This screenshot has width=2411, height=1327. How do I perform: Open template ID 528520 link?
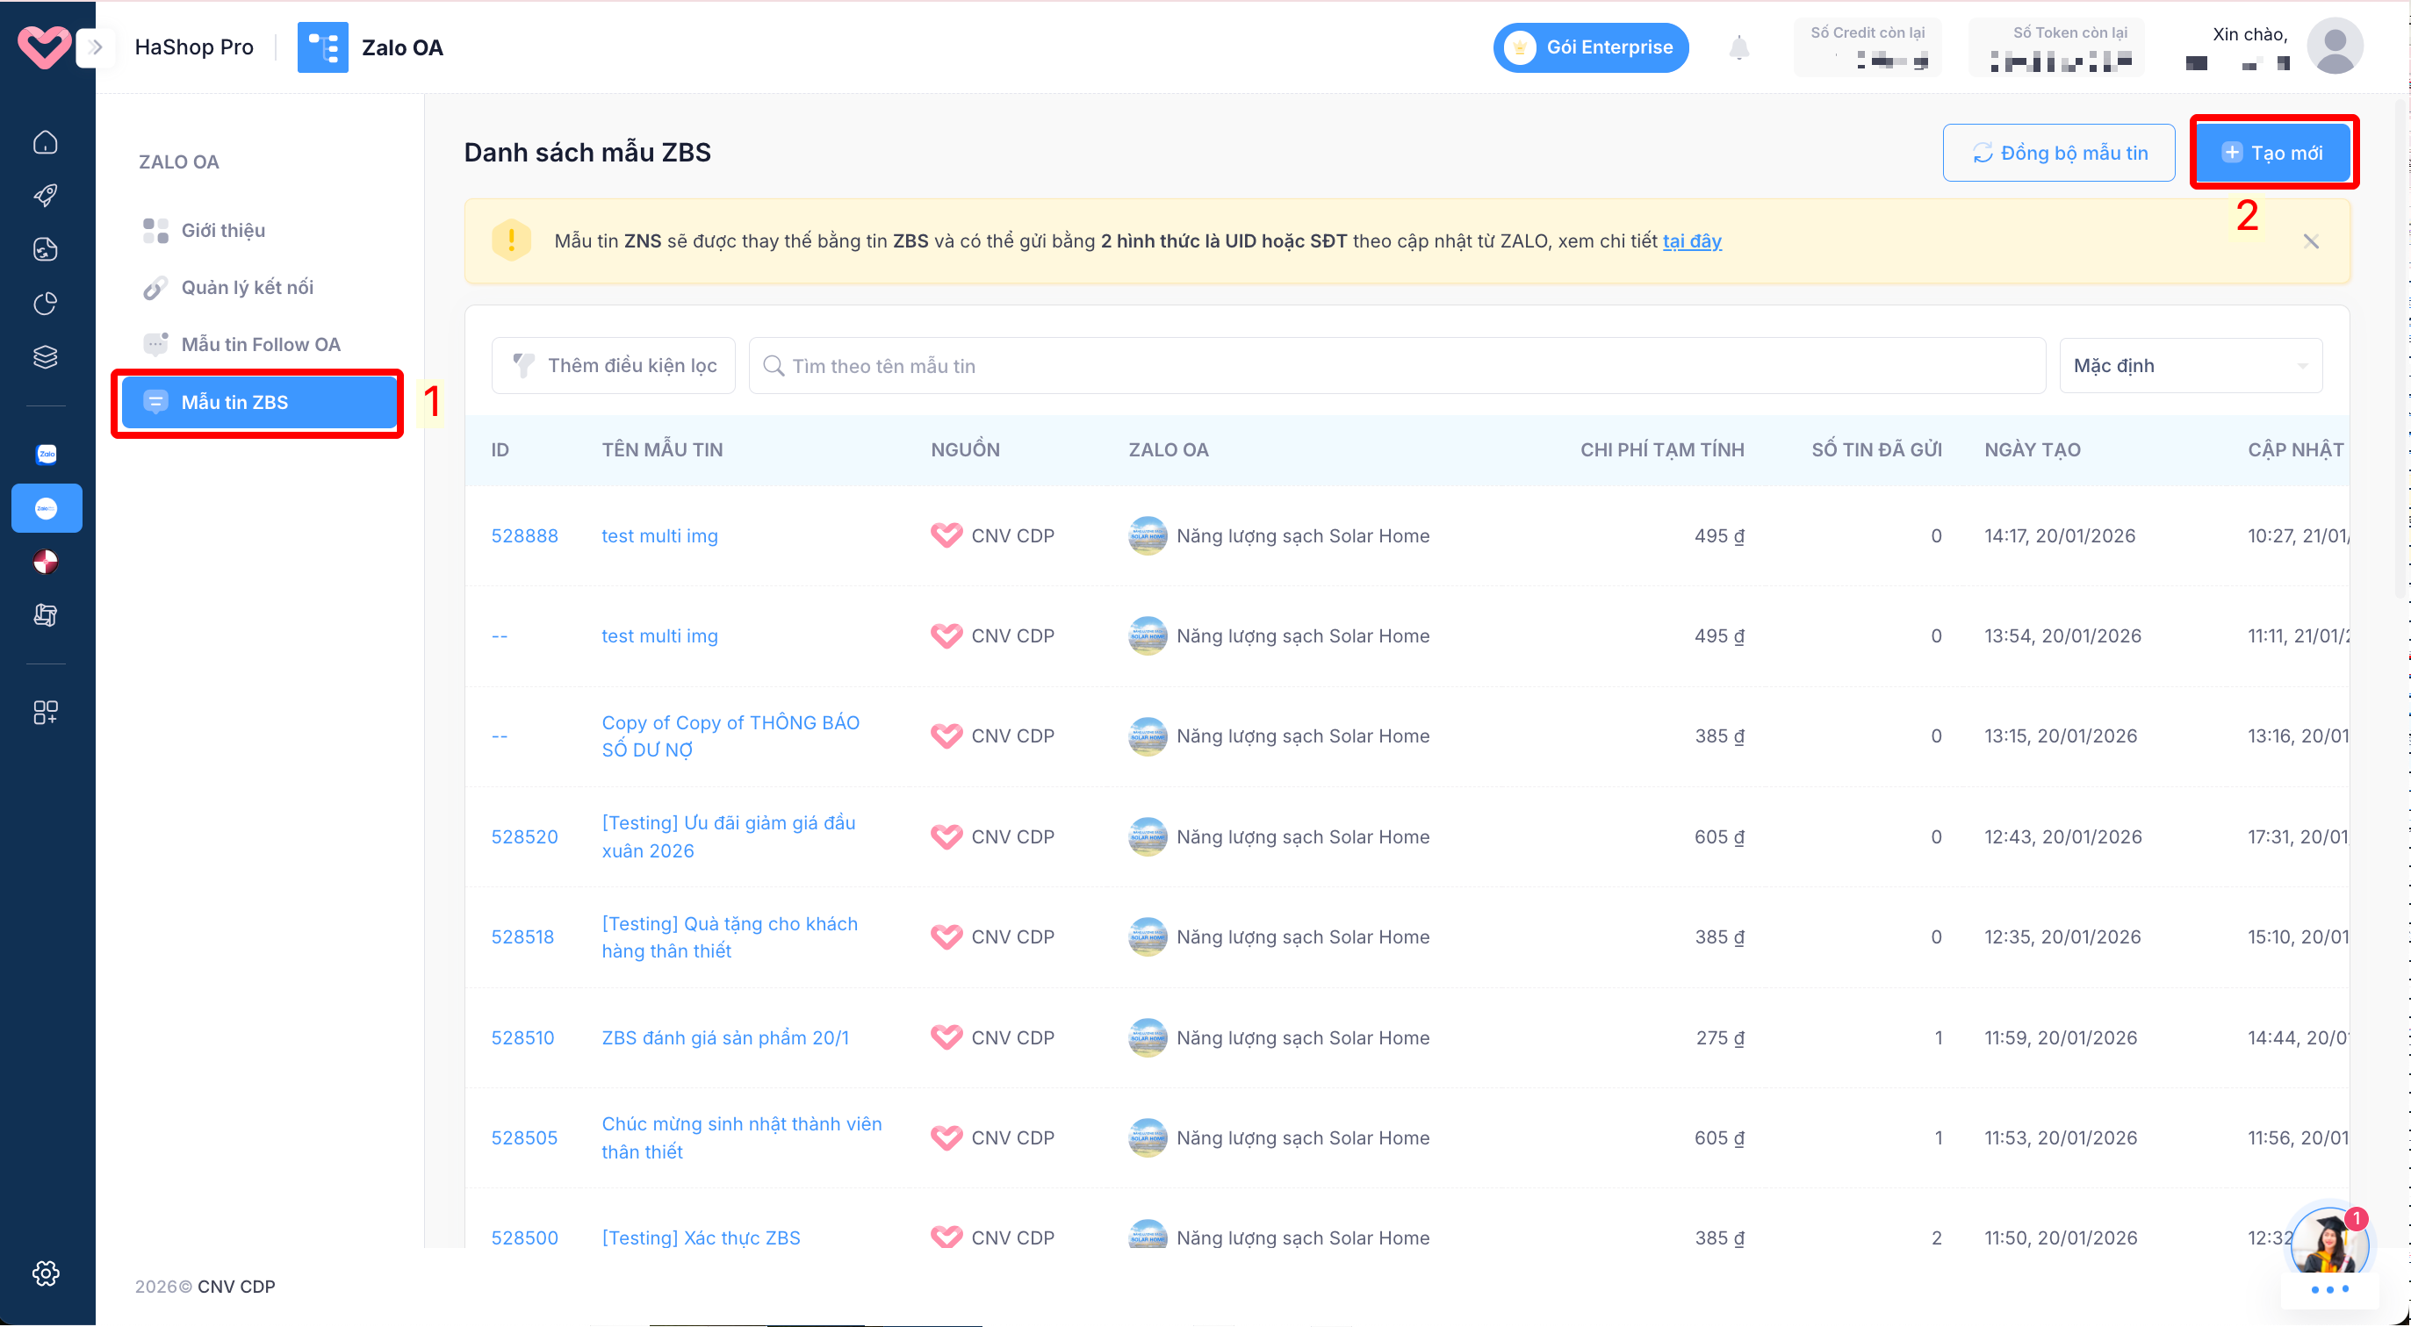(524, 836)
